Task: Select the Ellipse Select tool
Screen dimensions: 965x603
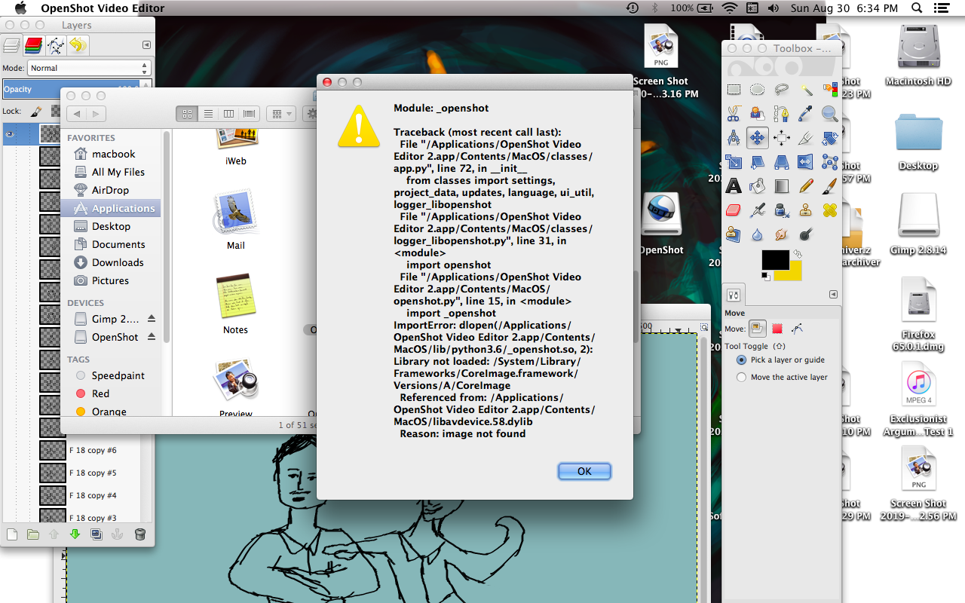Action: point(758,90)
